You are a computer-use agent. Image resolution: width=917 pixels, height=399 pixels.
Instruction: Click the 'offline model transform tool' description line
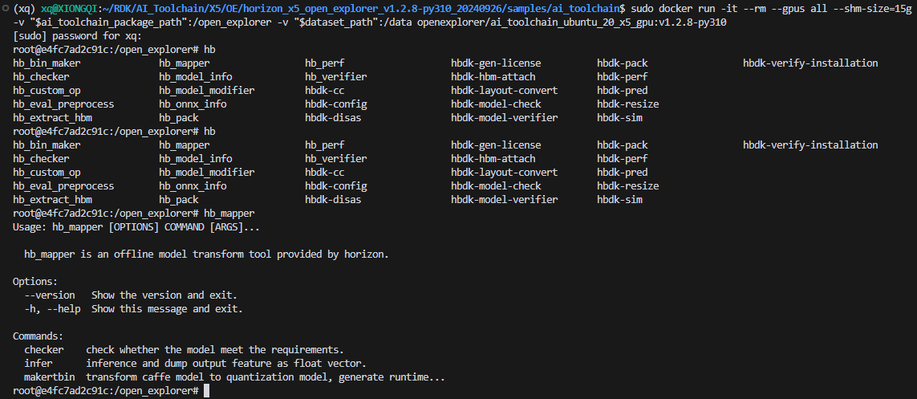(x=206, y=254)
